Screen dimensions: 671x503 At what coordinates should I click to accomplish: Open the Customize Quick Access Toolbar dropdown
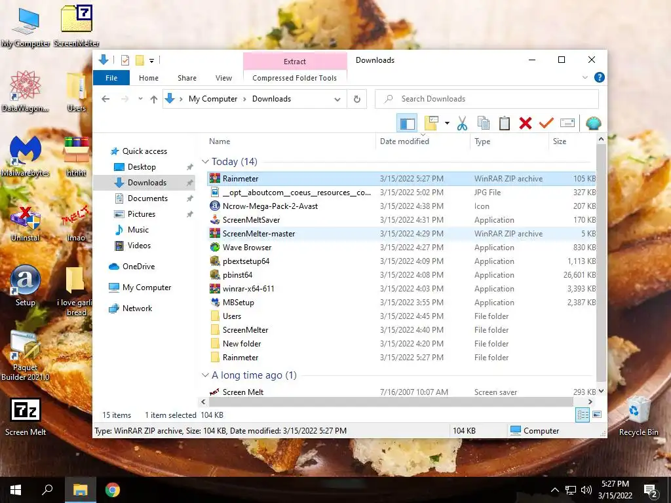coord(151,61)
